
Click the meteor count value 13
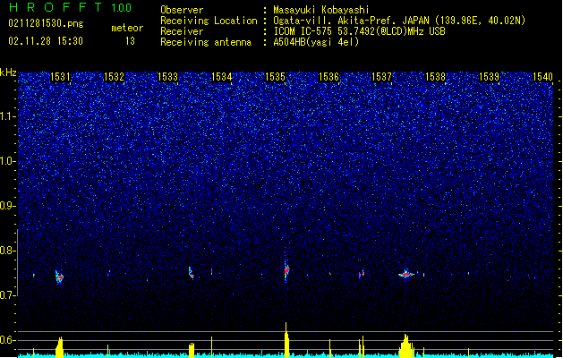(x=130, y=41)
